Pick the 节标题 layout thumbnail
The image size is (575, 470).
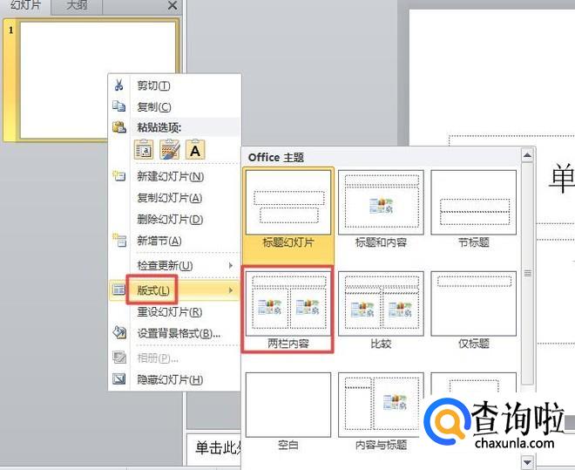pos(474,210)
